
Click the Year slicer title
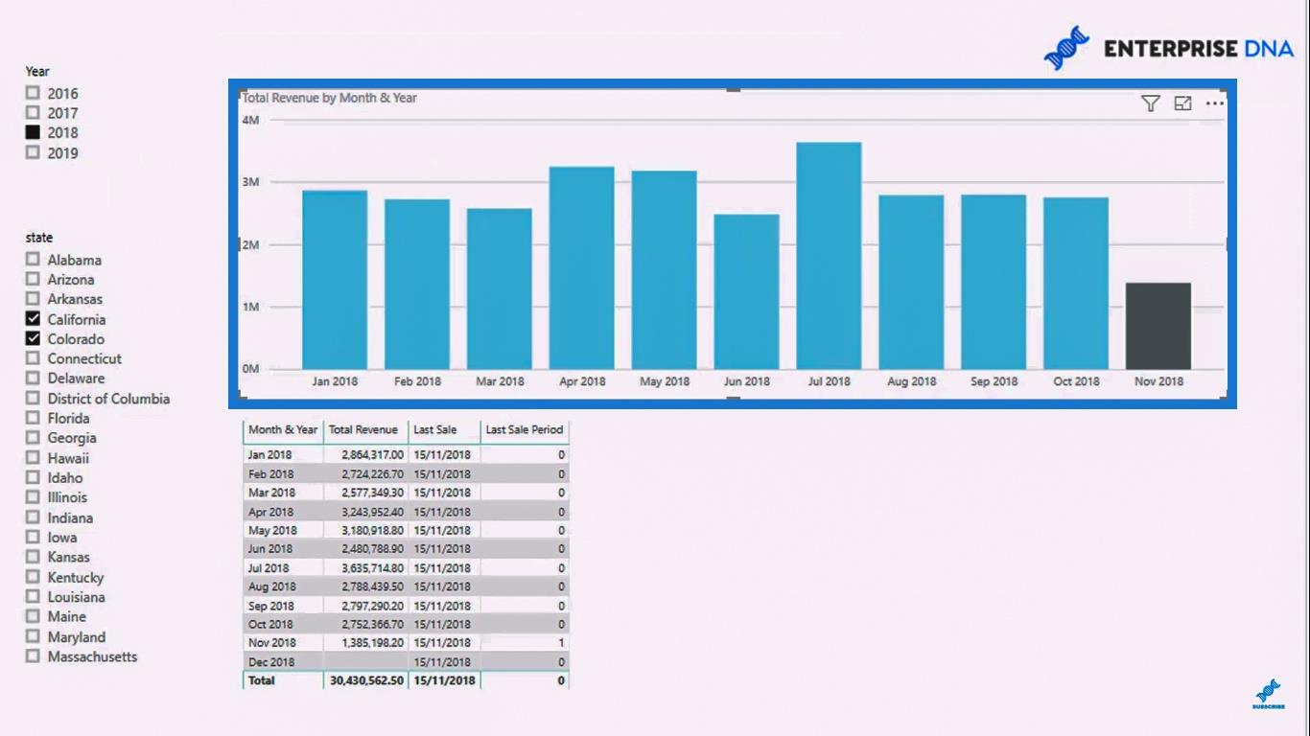tap(37, 71)
